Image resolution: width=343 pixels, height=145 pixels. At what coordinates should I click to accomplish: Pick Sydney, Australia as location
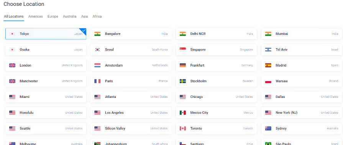click(x=302, y=129)
